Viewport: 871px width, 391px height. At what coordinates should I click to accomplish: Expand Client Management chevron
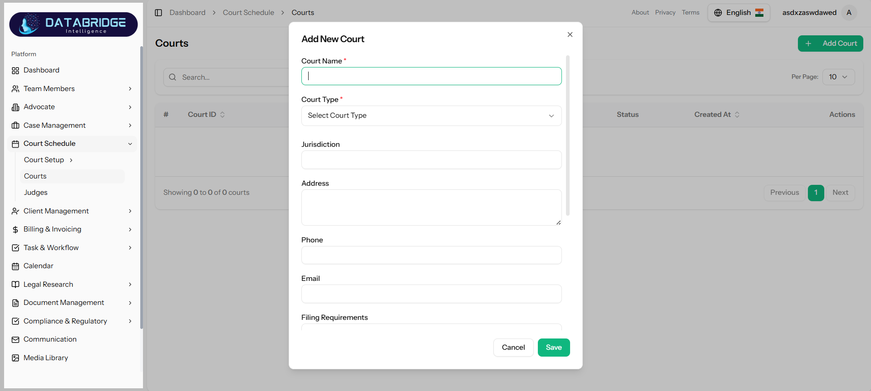pos(130,211)
